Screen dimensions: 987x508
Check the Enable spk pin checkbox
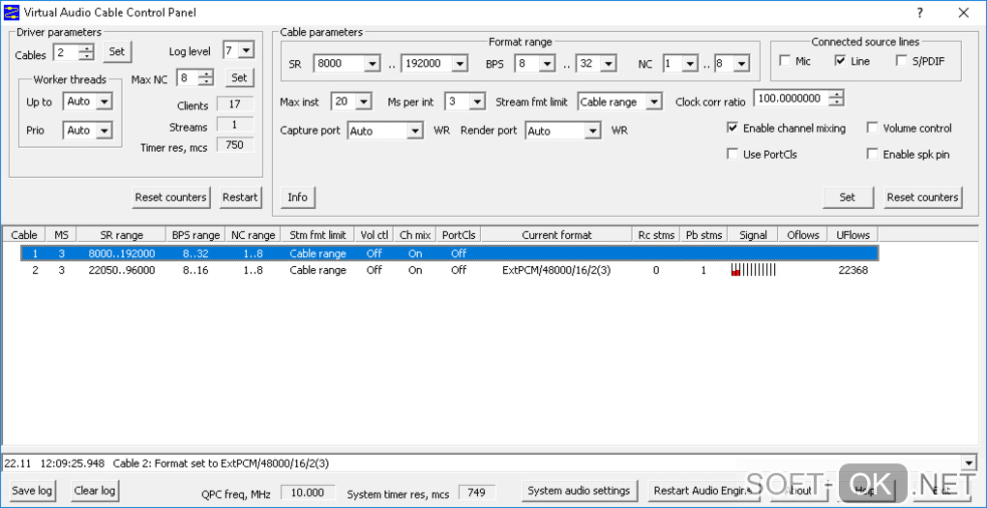pyautogui.click(x=872, y=154)
